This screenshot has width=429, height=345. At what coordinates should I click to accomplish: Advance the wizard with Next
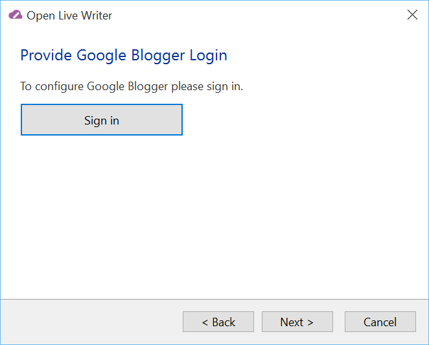pos(297,322)
